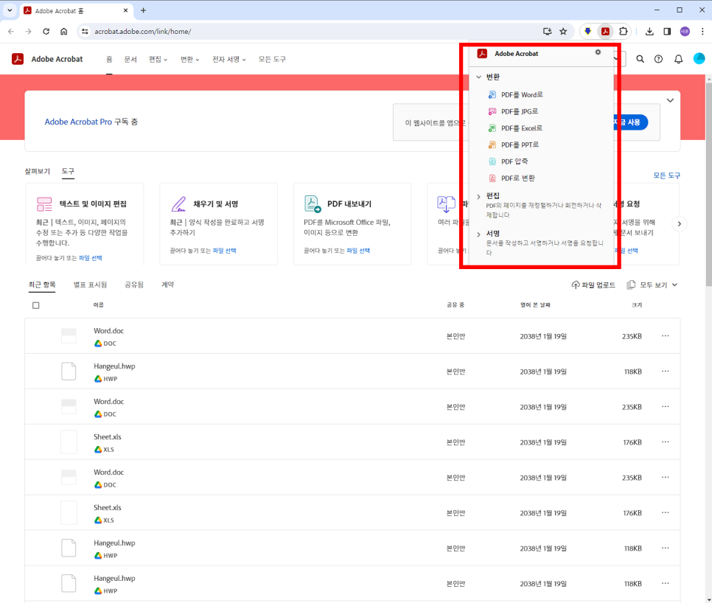This screenshot has width=712, height=603.
Task: Tick the select-all checkbox in file list header
Action: click(x=36, y=305)
